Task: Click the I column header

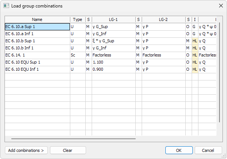Action: click(195, 19)
